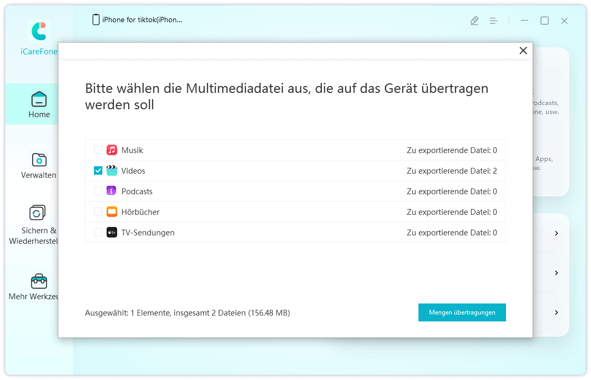Image resolution: width=591 pixels, height=380 pixels.
Task: Click the iPhone device icon in header
Action: (96, 20)
